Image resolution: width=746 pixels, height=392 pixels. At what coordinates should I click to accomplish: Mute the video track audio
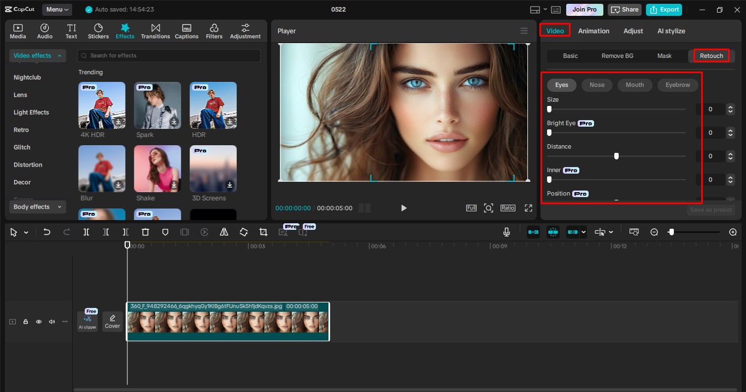(x=51, y=322)
